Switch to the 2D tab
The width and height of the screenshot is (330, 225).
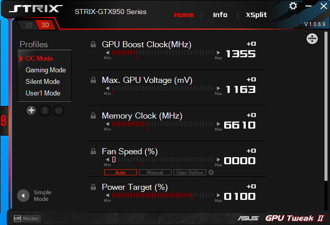click(28, 25)
